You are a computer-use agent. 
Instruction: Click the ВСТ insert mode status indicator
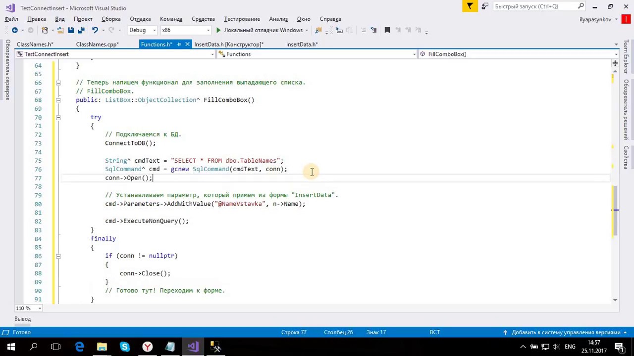tap(434, 332)
